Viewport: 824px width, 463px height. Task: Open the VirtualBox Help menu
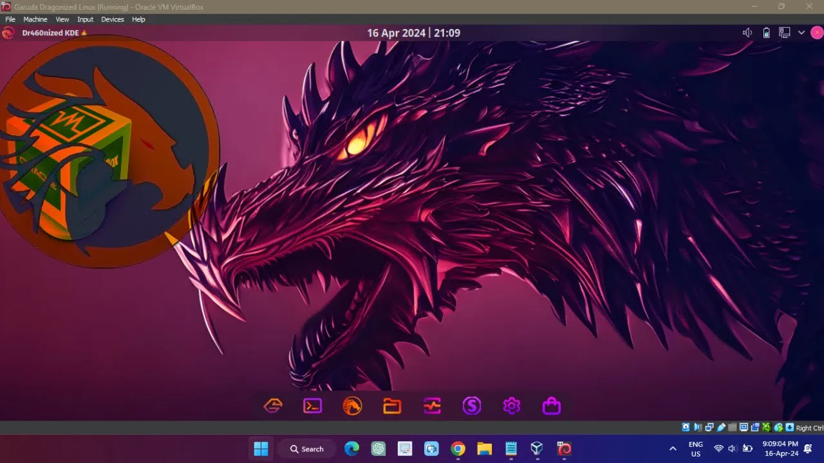(x=138, y=19)
